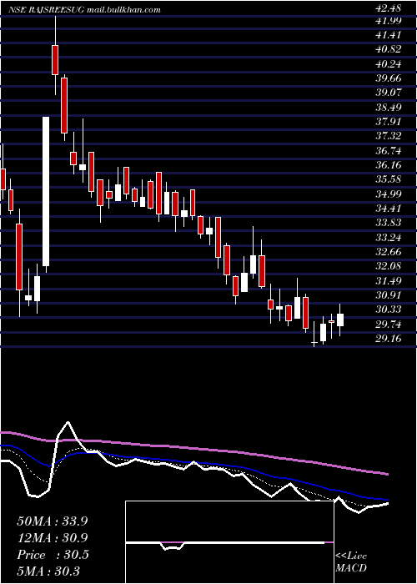Click the 42.48 price axis label

coord(388,8)
